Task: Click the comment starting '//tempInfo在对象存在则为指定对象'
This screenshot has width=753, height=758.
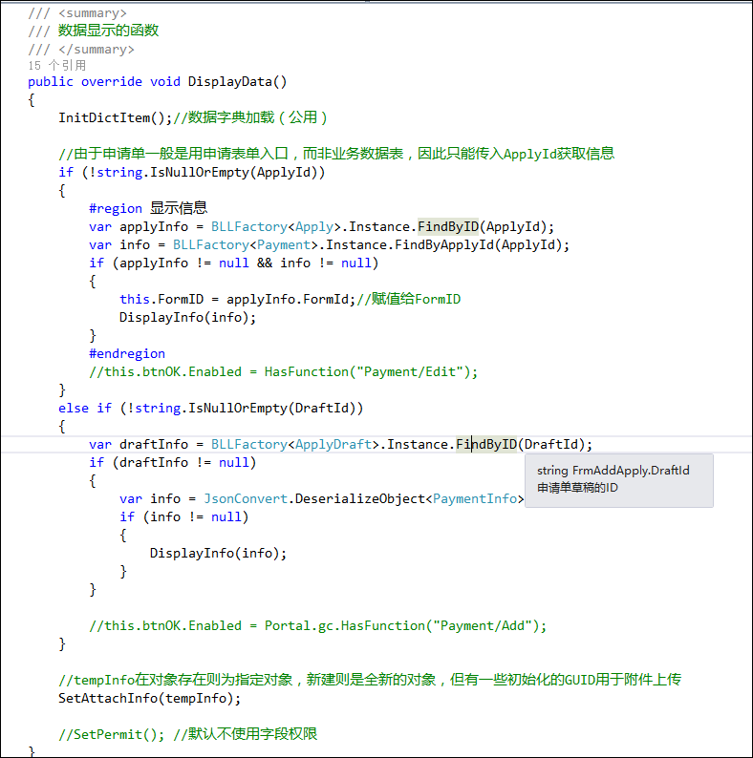Action: (x=370, y=680)
